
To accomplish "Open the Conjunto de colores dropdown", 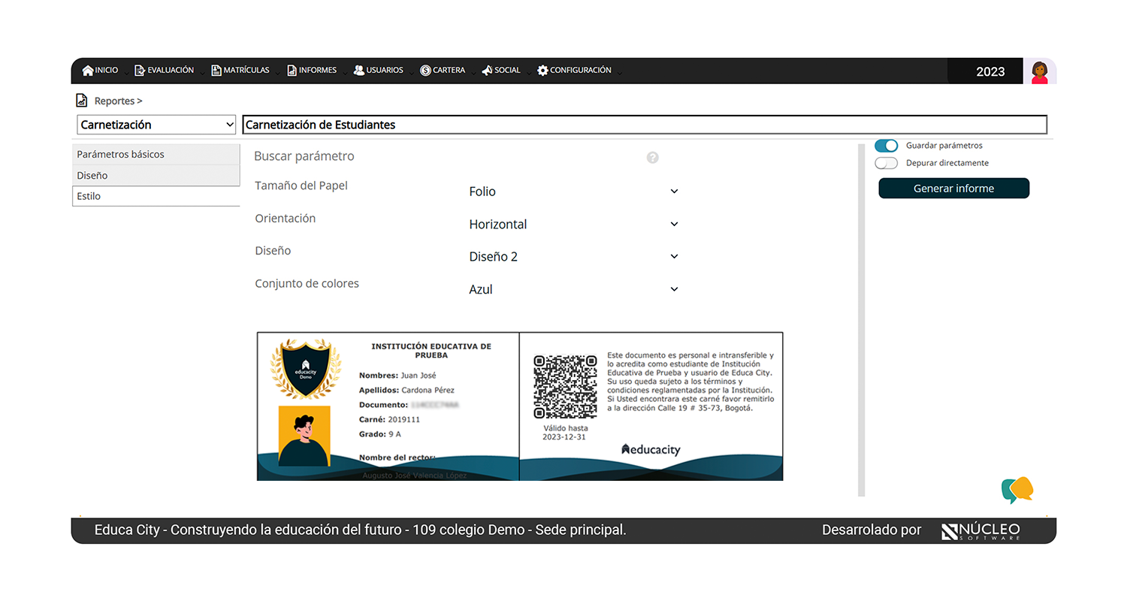I will [x=573, y=289].
